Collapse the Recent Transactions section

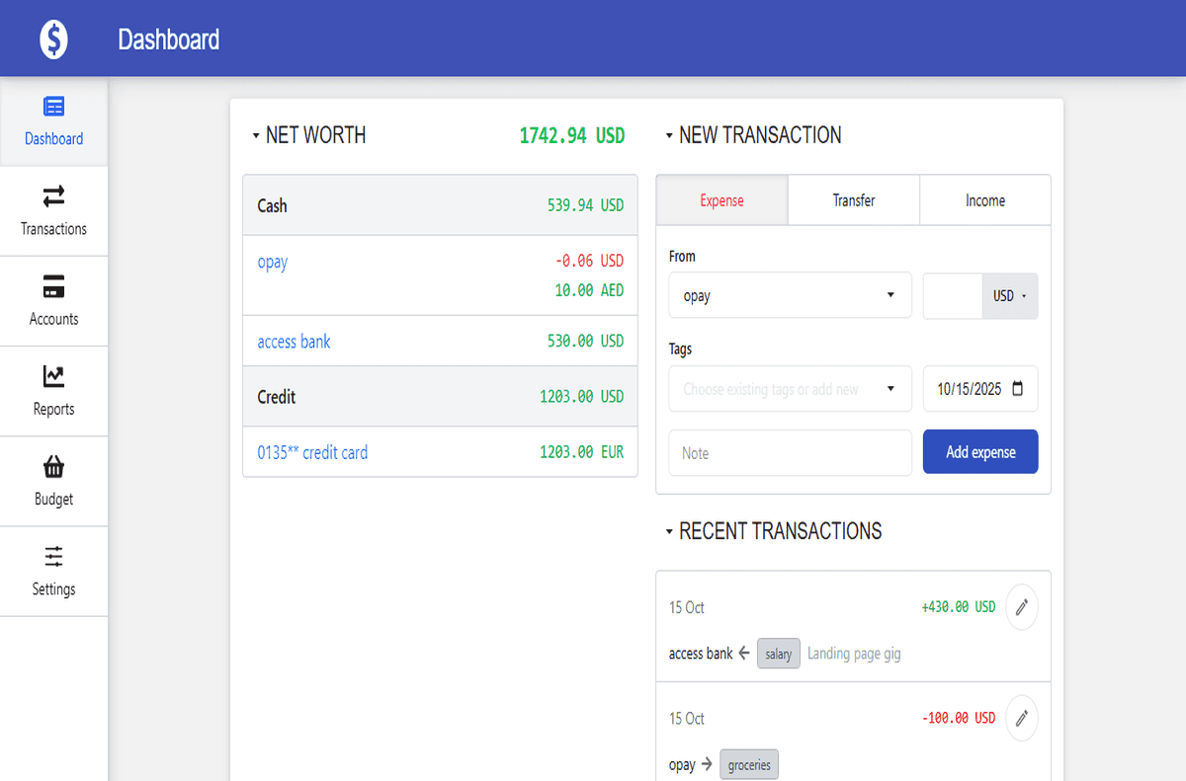[x=669, y=532]
